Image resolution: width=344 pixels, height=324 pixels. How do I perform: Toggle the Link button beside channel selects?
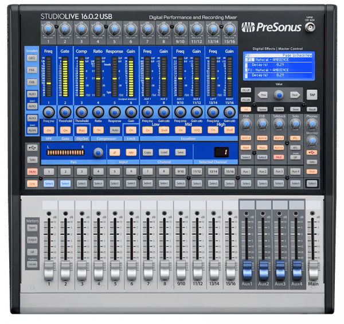click(x=33, y=183)
